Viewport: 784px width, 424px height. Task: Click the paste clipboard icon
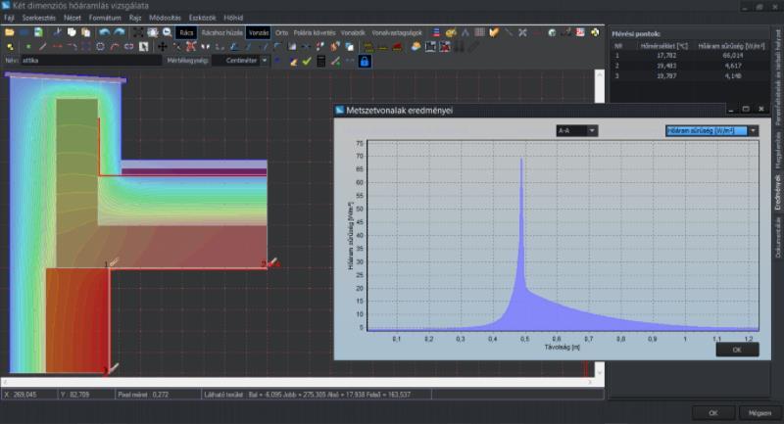[85, 32]
